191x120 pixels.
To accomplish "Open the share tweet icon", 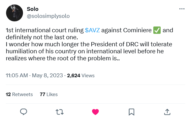I will click(167, 112).
